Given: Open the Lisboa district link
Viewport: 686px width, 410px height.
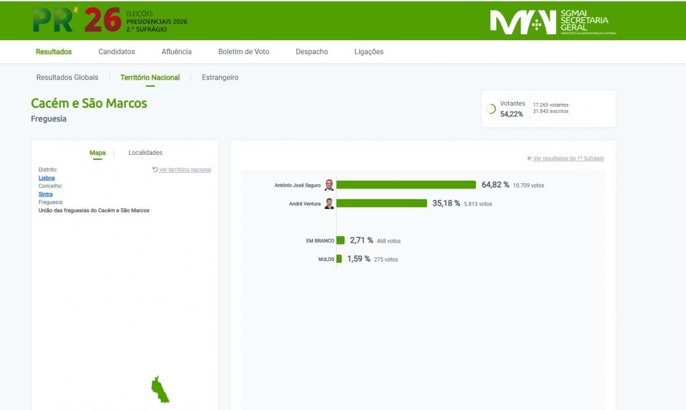Looking at the screenshot, I should [x=47, y=178].
